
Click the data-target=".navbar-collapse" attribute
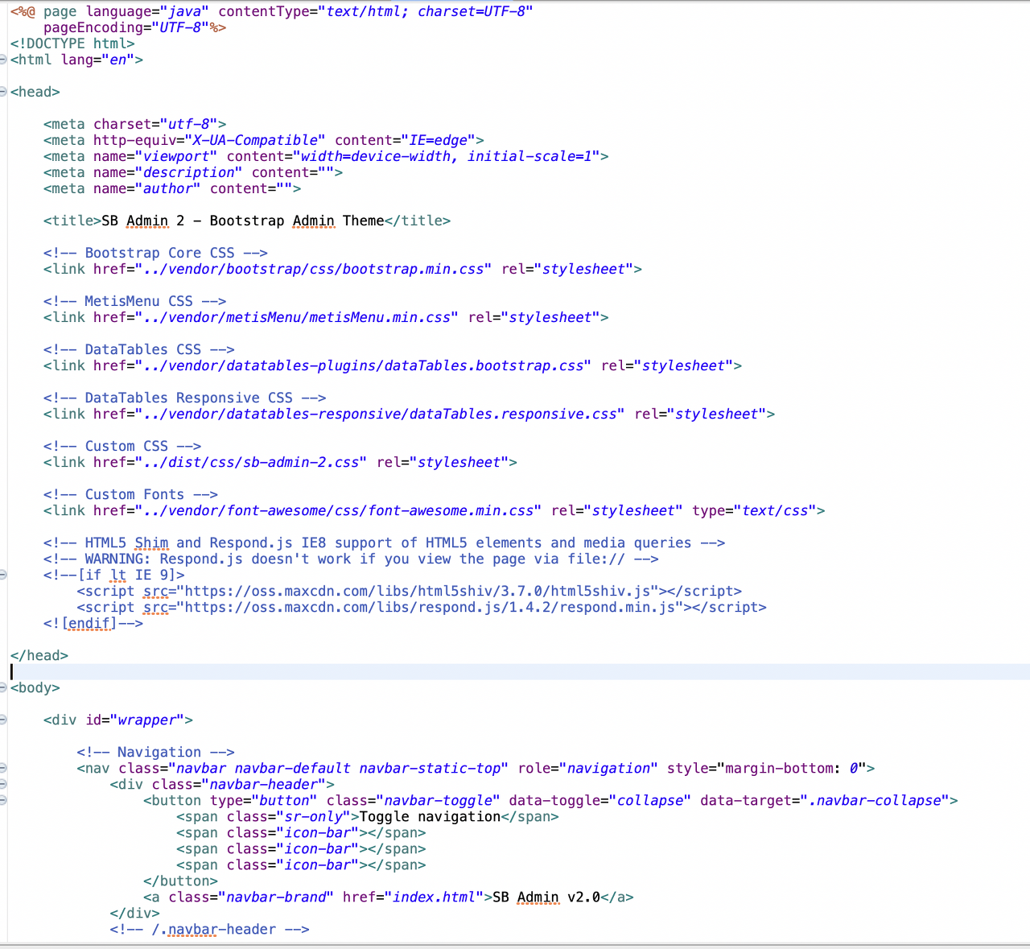[825, 800]
